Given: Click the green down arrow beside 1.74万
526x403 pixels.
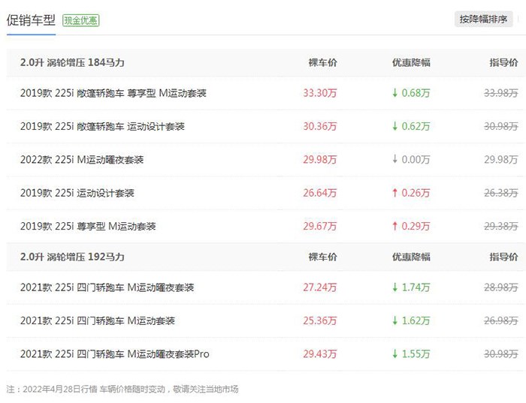Looking at the screenshot, I should pyautogui.click(x=394, y=287).
